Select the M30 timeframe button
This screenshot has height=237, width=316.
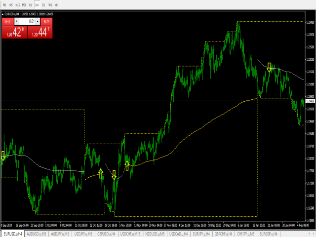24,5
